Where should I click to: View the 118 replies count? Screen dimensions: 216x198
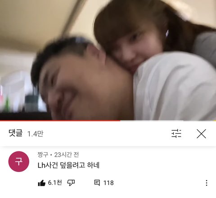[x=108, y=183]
